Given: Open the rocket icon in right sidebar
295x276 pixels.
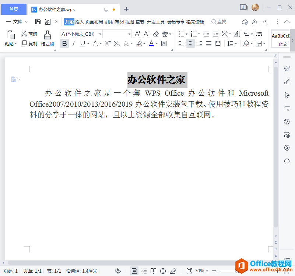Looking at the screenshot, I should click(x=287, y=68).
